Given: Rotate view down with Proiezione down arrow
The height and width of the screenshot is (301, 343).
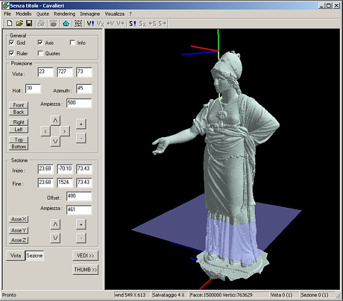Looking at the screenshot, I should pos(56,142).
